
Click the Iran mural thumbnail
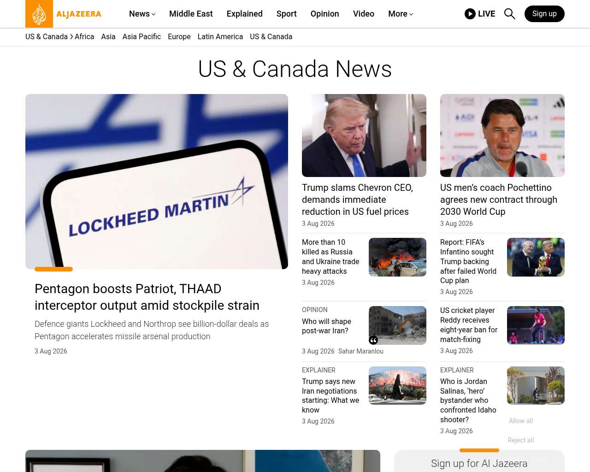tap(397, 386)
